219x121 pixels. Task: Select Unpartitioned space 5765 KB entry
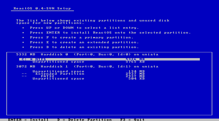pyautogui.click(x=89, y=62)
